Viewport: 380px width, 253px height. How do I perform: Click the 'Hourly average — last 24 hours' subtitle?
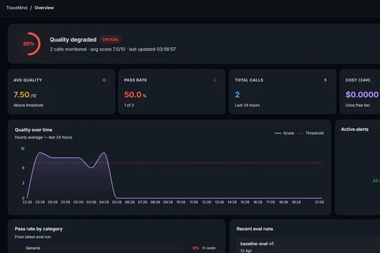click(43, 137)
